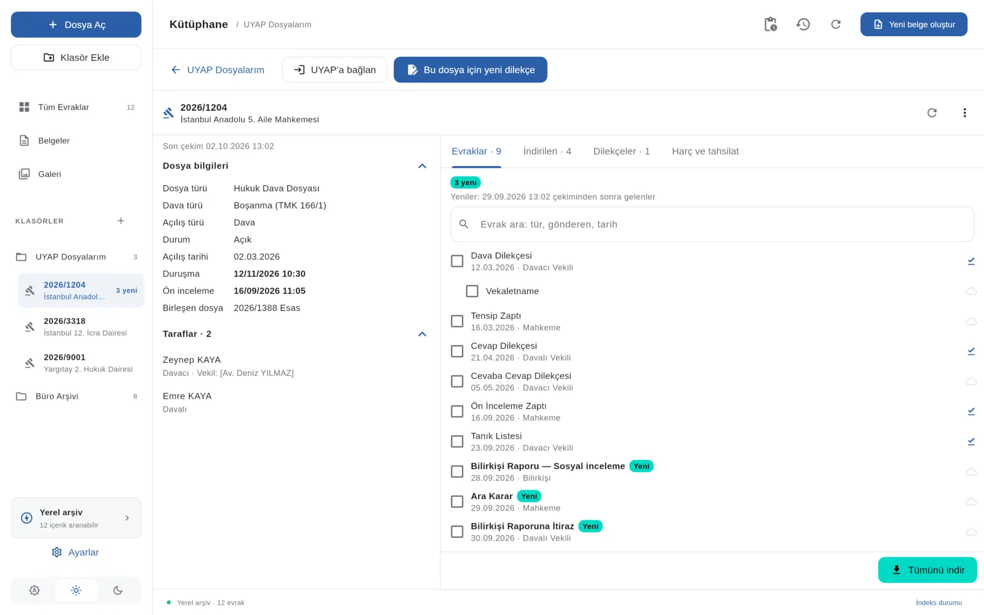Viewport: 984px width, 615px height.
Task: Open the three-dot menu for case 2026/1204
Action: coord(964,113)
